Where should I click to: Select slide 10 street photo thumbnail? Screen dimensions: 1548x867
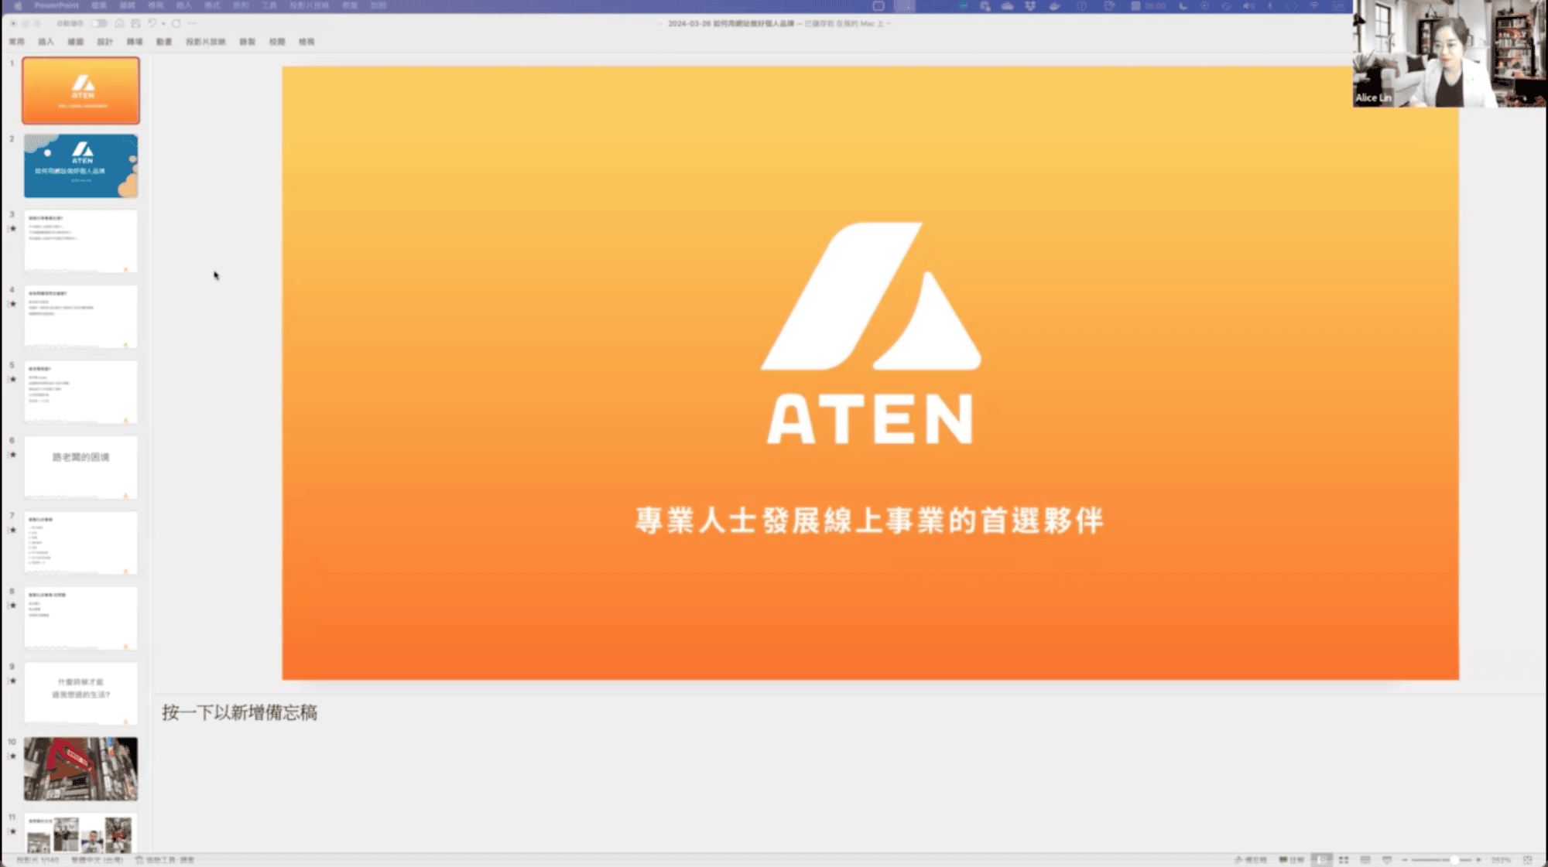[80, 769]
